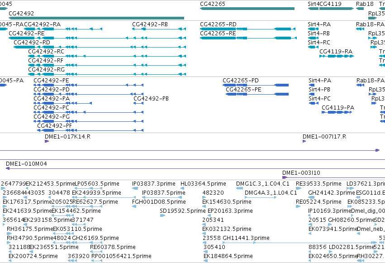Click the Sirt4-PB protein label

pyautogui.click(x=319, y=90)
